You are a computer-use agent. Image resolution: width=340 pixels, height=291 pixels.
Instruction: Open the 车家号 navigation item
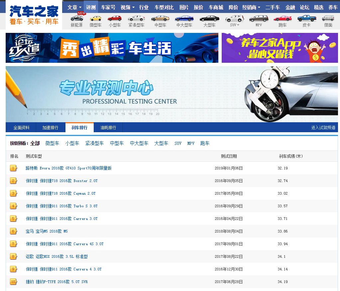point(108,7)
